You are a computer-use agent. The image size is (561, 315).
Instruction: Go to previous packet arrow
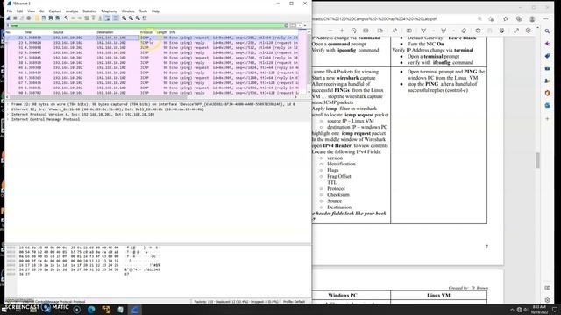coord(73,17)
